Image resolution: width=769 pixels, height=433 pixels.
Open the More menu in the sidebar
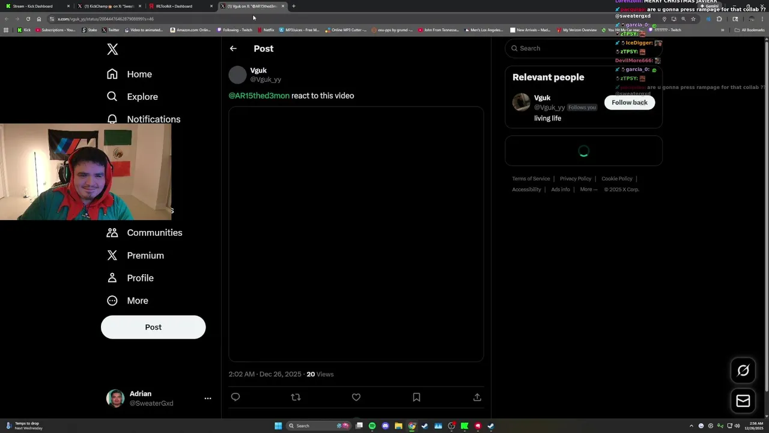[127, 301]
